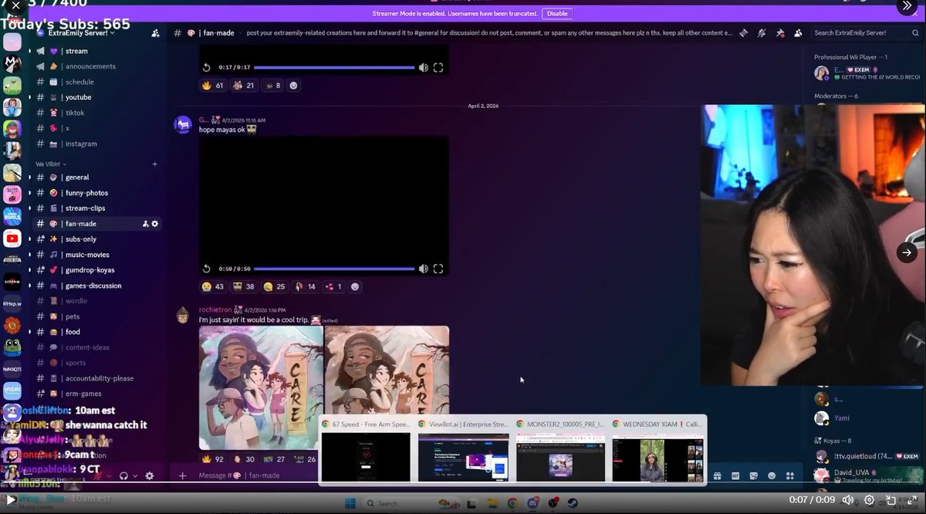The width and height of the screenshot is (926, 514).
Task: Expand the stream-clips channel arrow
Action: click(x=29, y=208)
